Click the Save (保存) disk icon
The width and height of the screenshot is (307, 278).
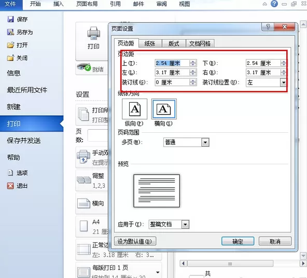(10, 19)
